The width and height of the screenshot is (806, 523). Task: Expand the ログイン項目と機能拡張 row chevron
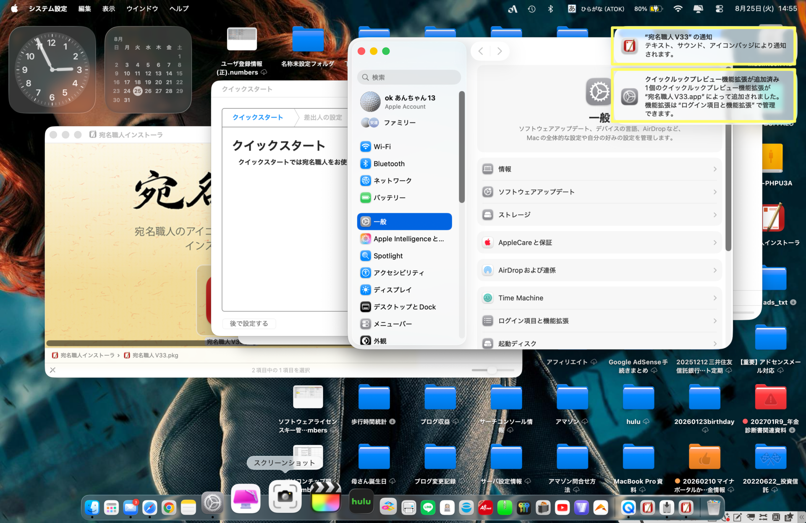point(715,321)
